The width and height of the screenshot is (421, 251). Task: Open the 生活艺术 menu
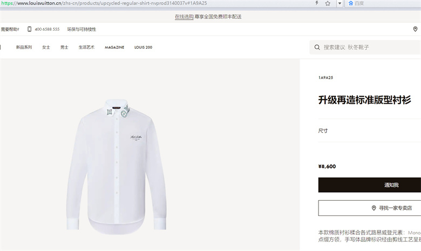(x=86, y=48)
